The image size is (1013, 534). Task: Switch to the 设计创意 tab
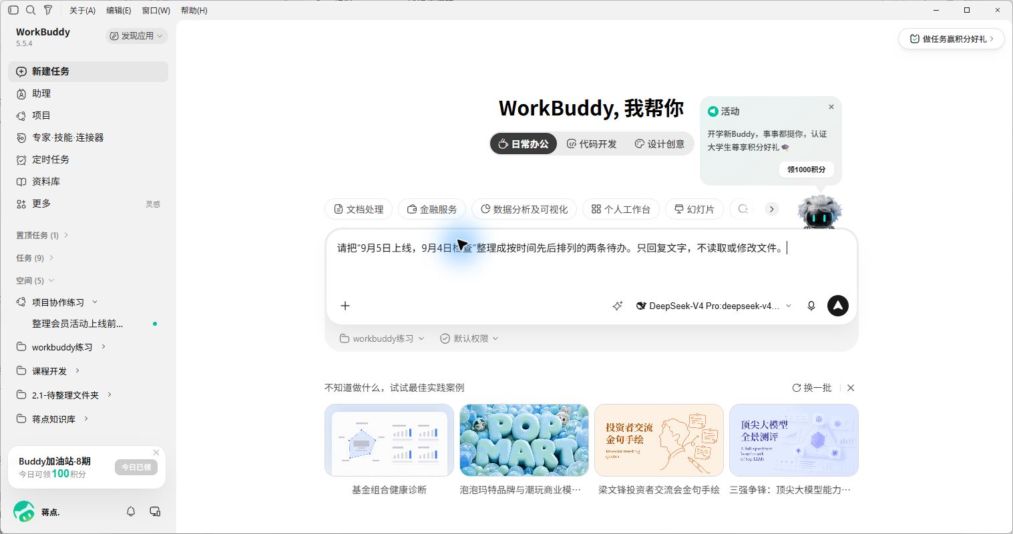coord(660,144)
